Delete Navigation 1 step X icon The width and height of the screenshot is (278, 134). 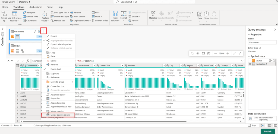[x=250, y=64]
